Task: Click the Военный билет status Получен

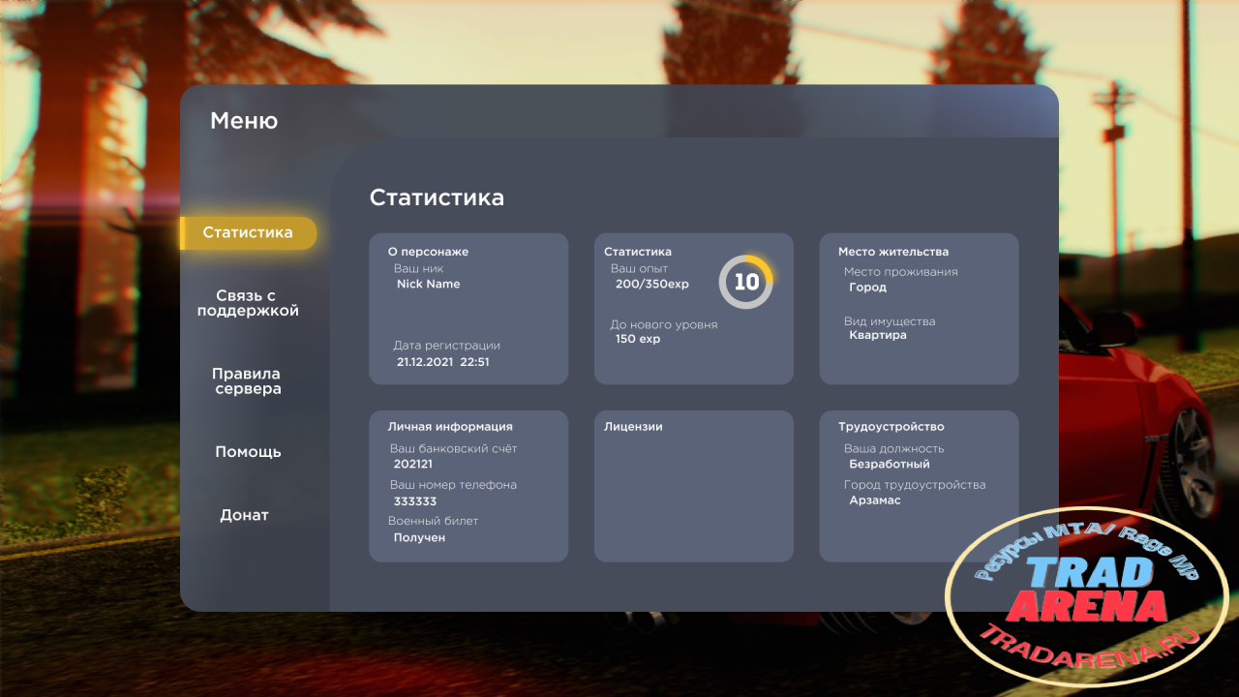Action: point(419,537)
